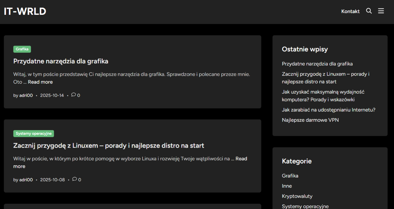This screenshot has height=209, width=394.
Task: Click the 'Systemy operacyjne' badge on the Linux post
Action: 33,133
